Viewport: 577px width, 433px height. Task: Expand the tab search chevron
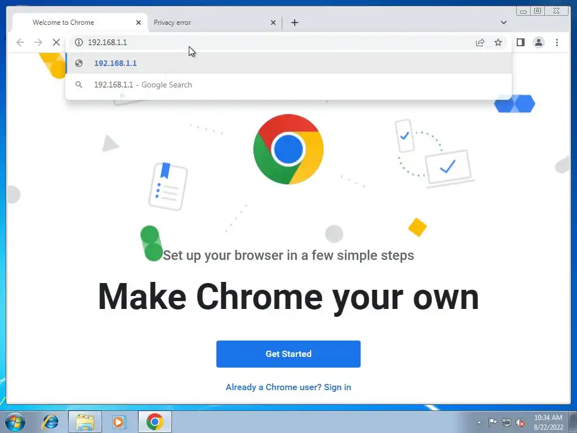click(503, 23)
